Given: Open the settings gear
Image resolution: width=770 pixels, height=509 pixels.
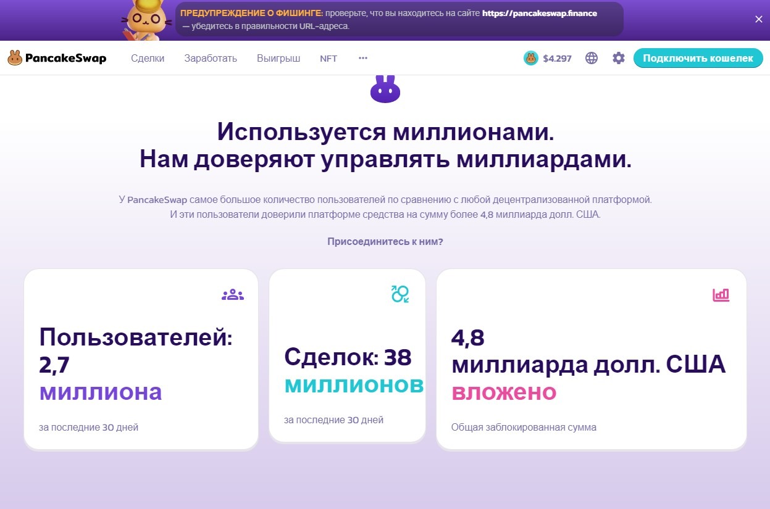Looking at the screenshot, I should pos(619,58).
